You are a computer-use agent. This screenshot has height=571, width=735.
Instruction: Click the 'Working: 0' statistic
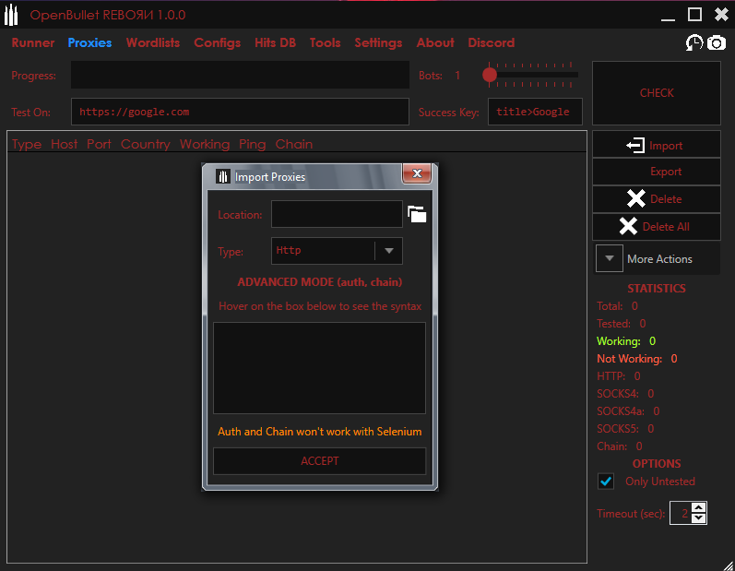(x=626, y=341)
